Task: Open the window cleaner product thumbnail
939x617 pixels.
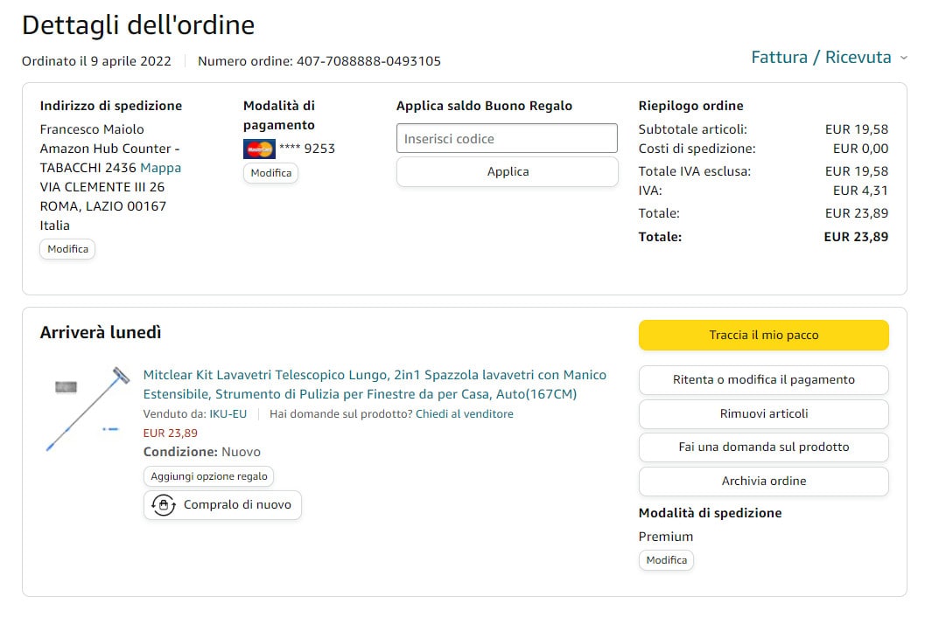Action: [86, 409]
